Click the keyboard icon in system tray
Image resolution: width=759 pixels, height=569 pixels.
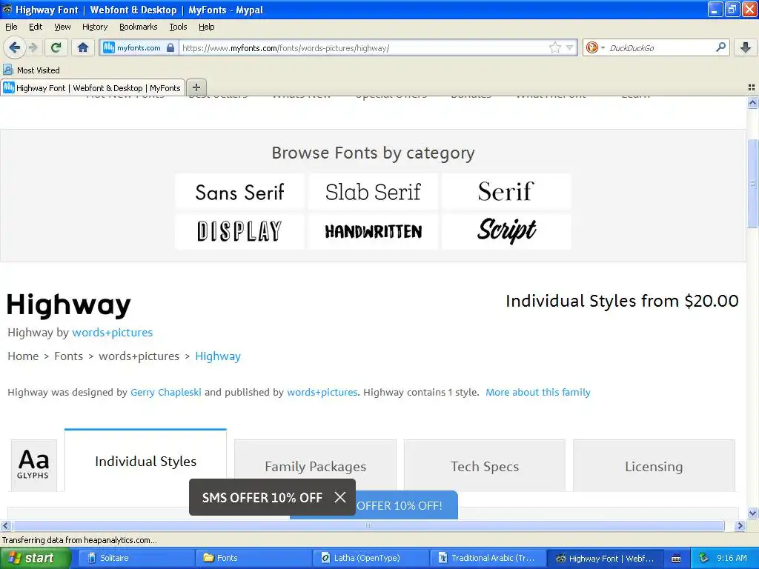point(676,559)
